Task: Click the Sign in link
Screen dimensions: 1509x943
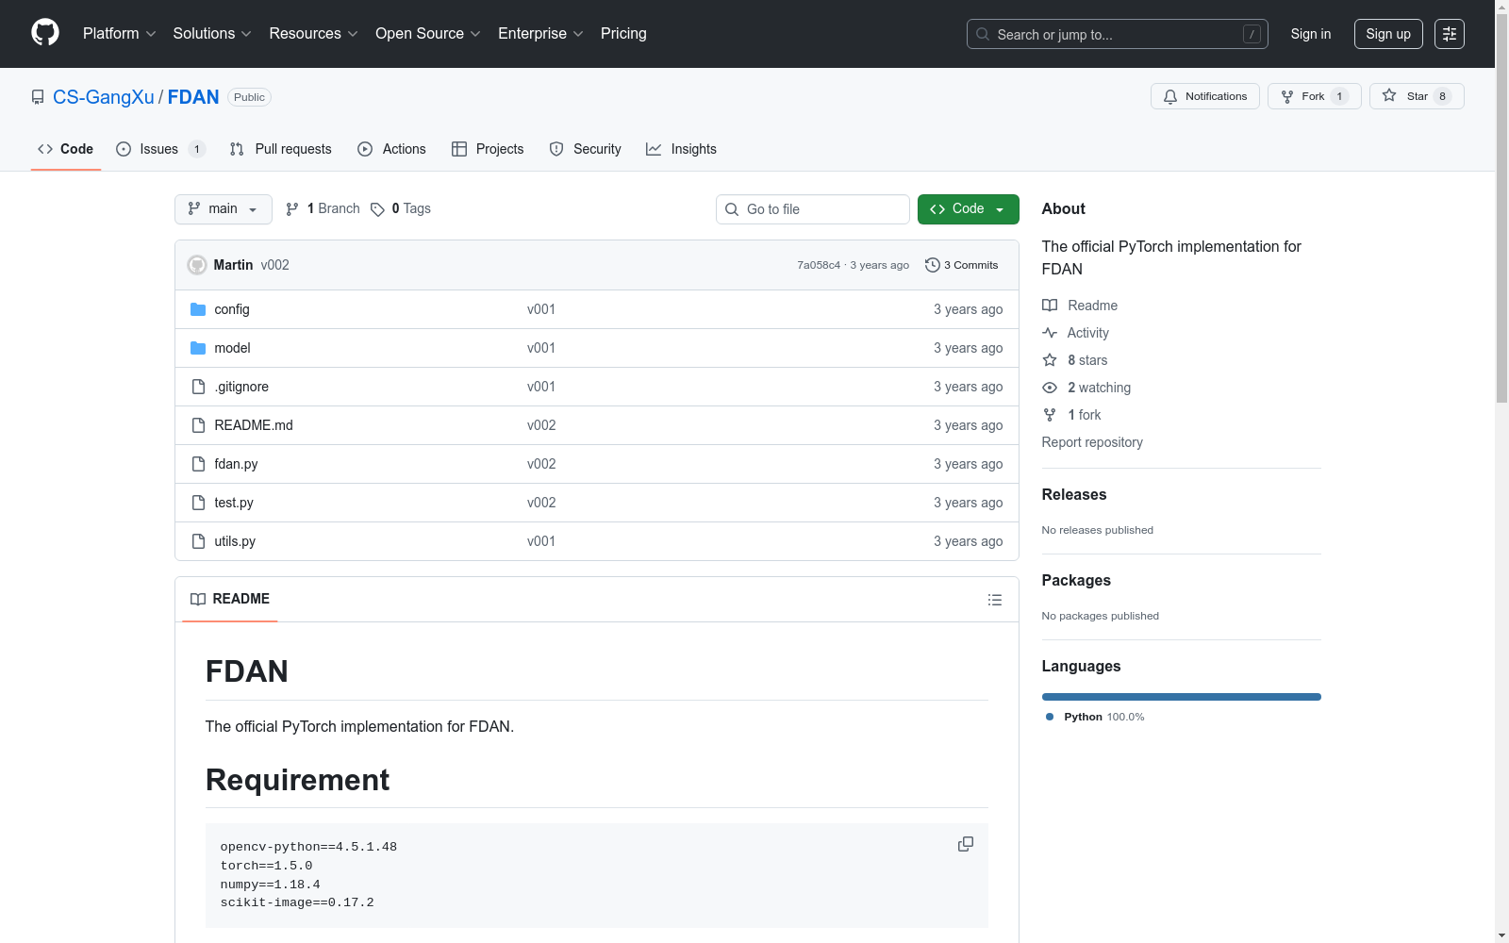Action: tap(1311, 34)
